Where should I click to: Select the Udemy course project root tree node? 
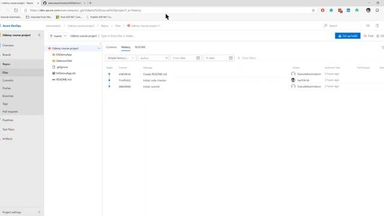[65, 49]
